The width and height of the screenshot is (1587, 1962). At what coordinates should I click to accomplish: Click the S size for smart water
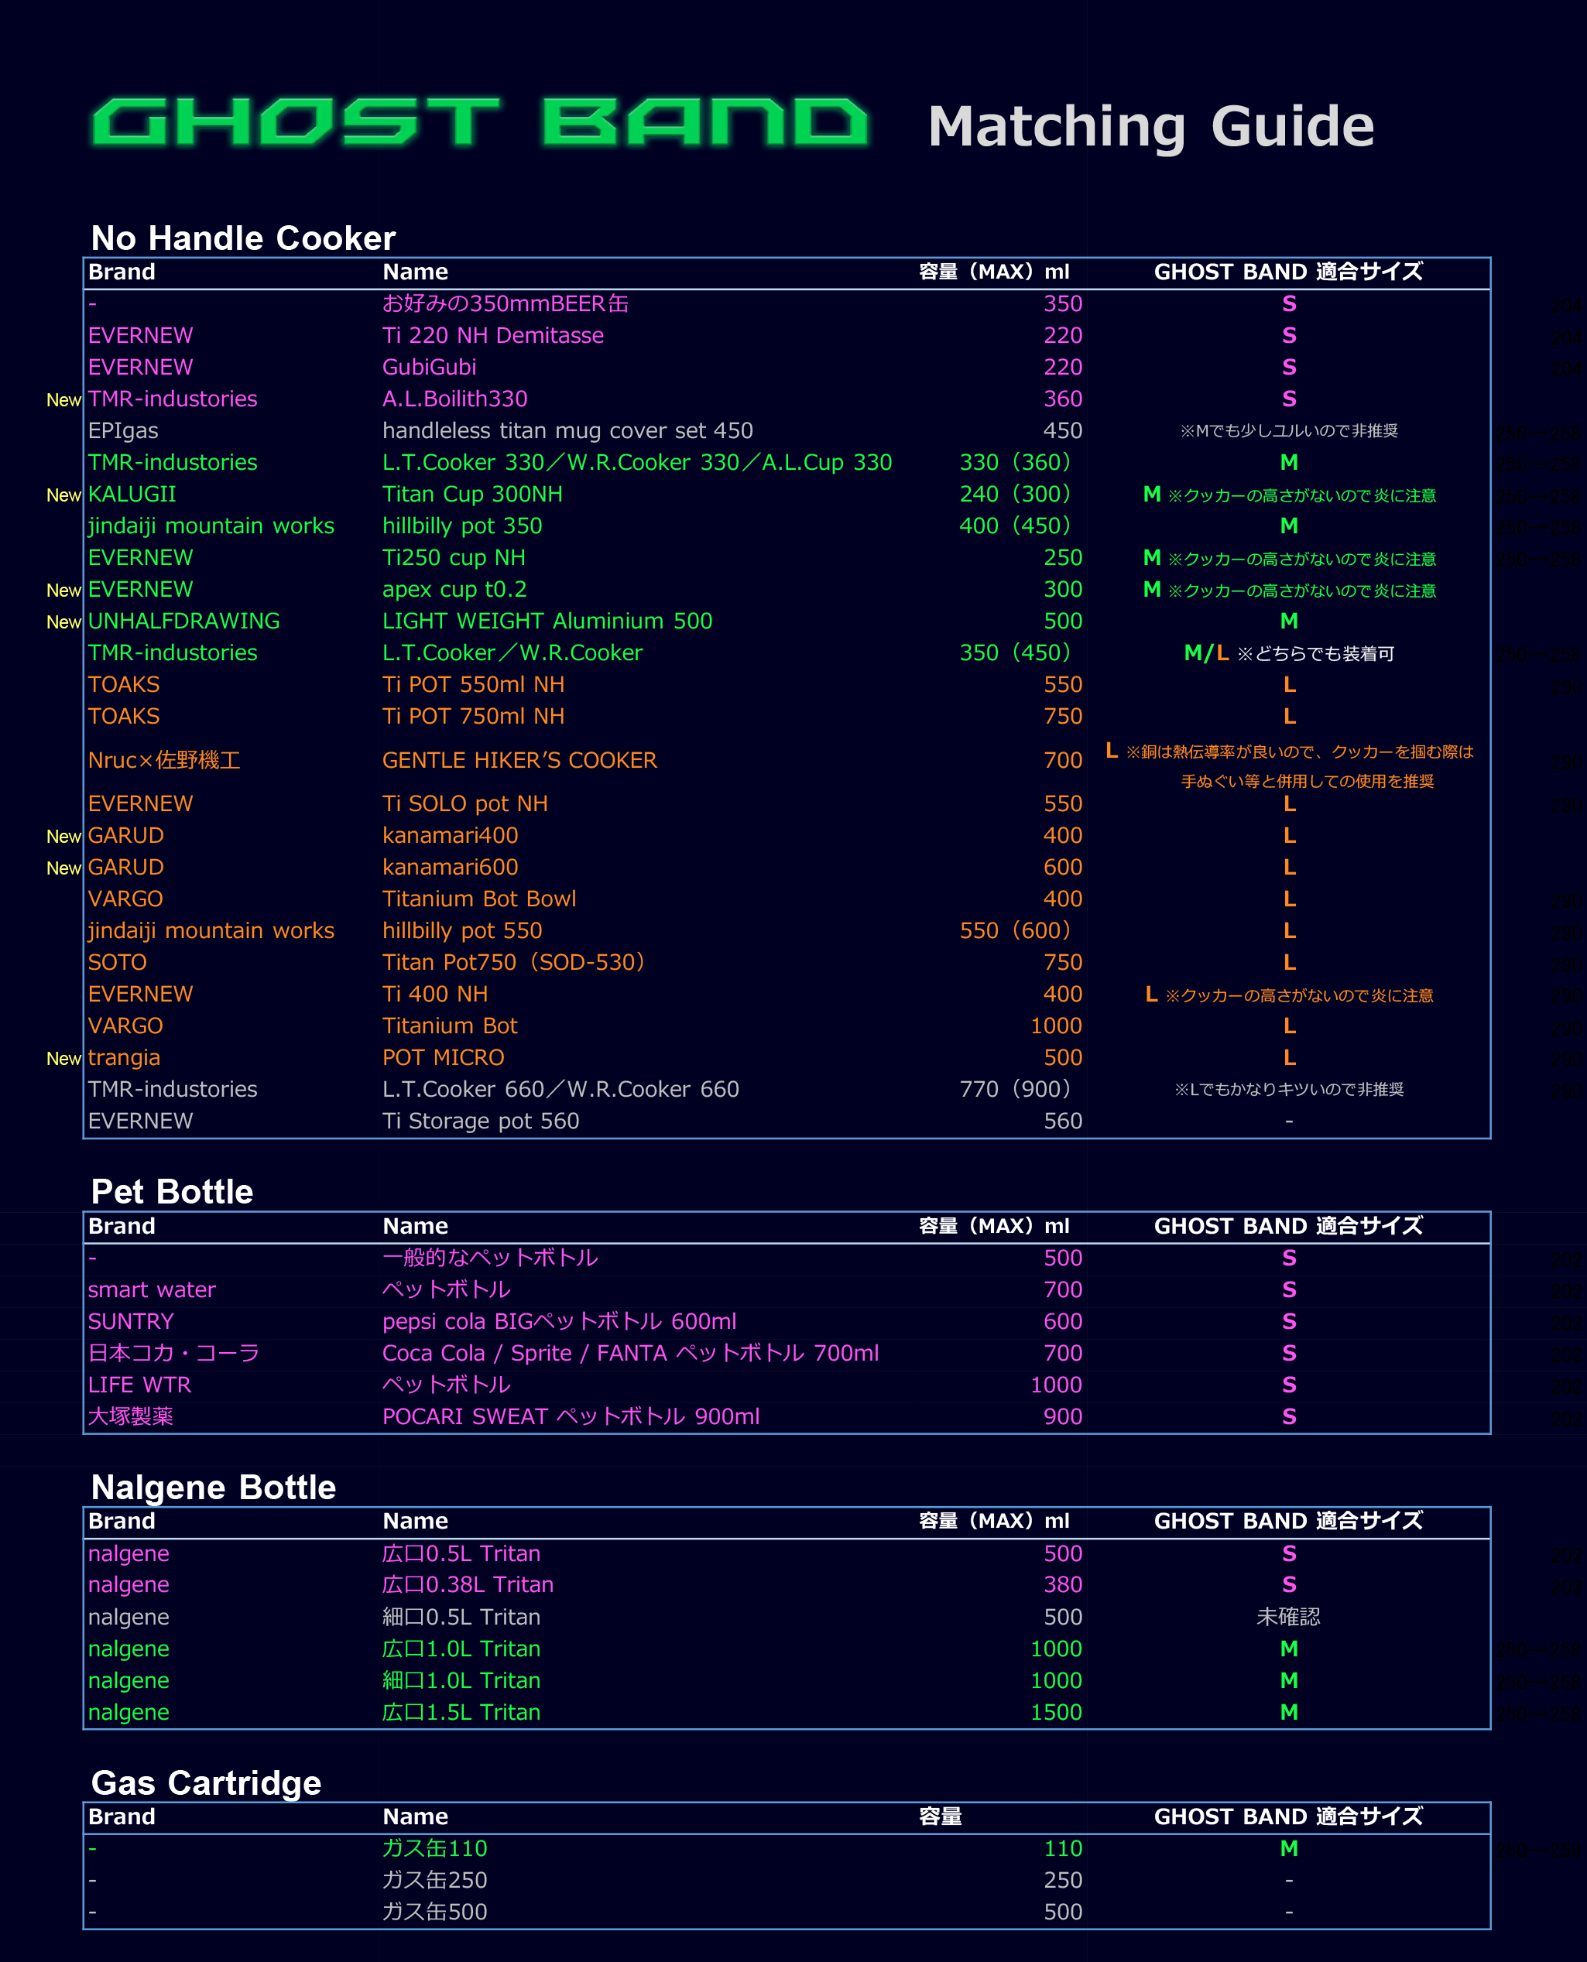point(1288,1289)
